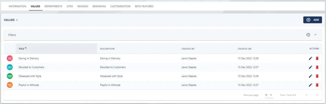Open the CUSTOMIZATION tab
This screenshot has height=104, width=326.
pos(120,6)
